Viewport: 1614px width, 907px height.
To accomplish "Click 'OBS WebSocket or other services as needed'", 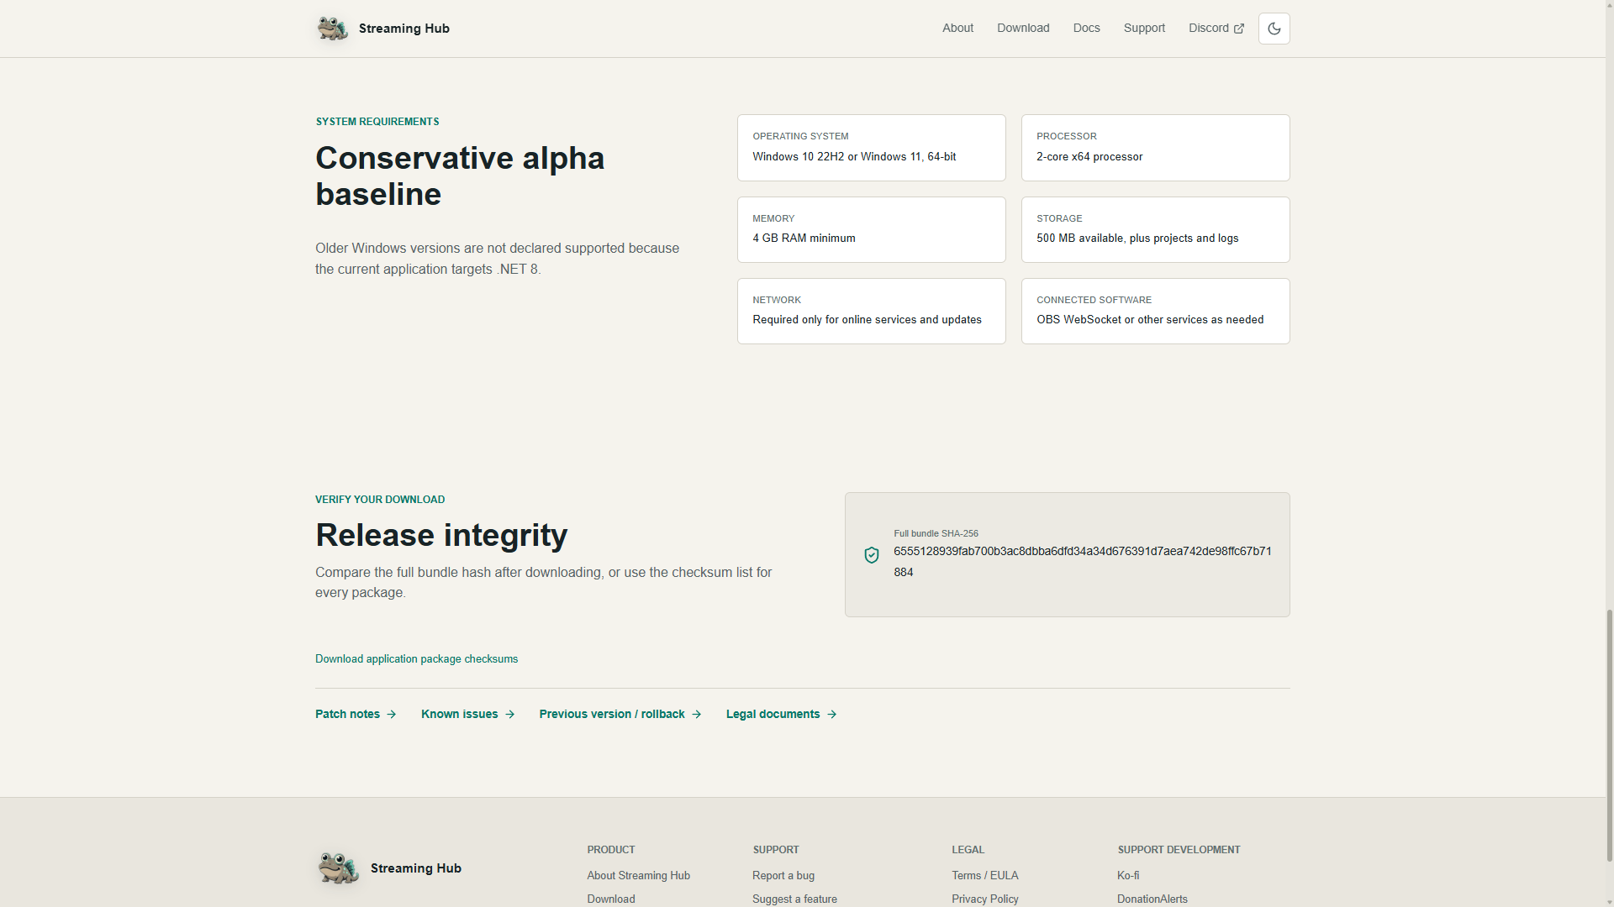I will tap(1150, 320).
